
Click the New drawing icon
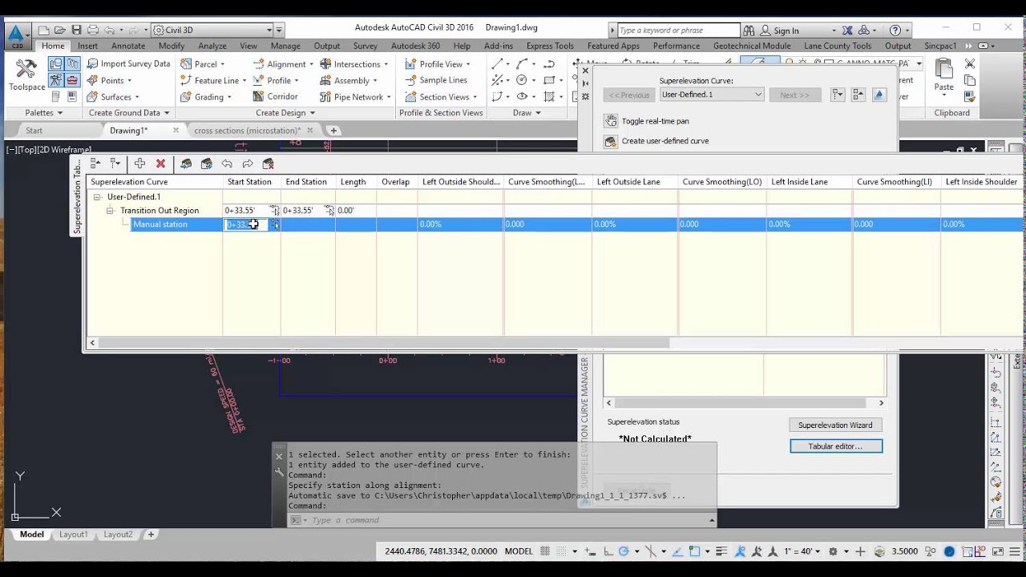pos(43,30)
